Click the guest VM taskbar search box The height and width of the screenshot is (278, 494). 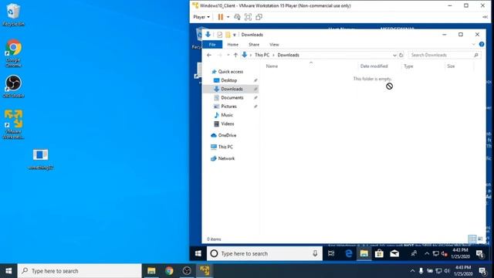coord(265,253)
